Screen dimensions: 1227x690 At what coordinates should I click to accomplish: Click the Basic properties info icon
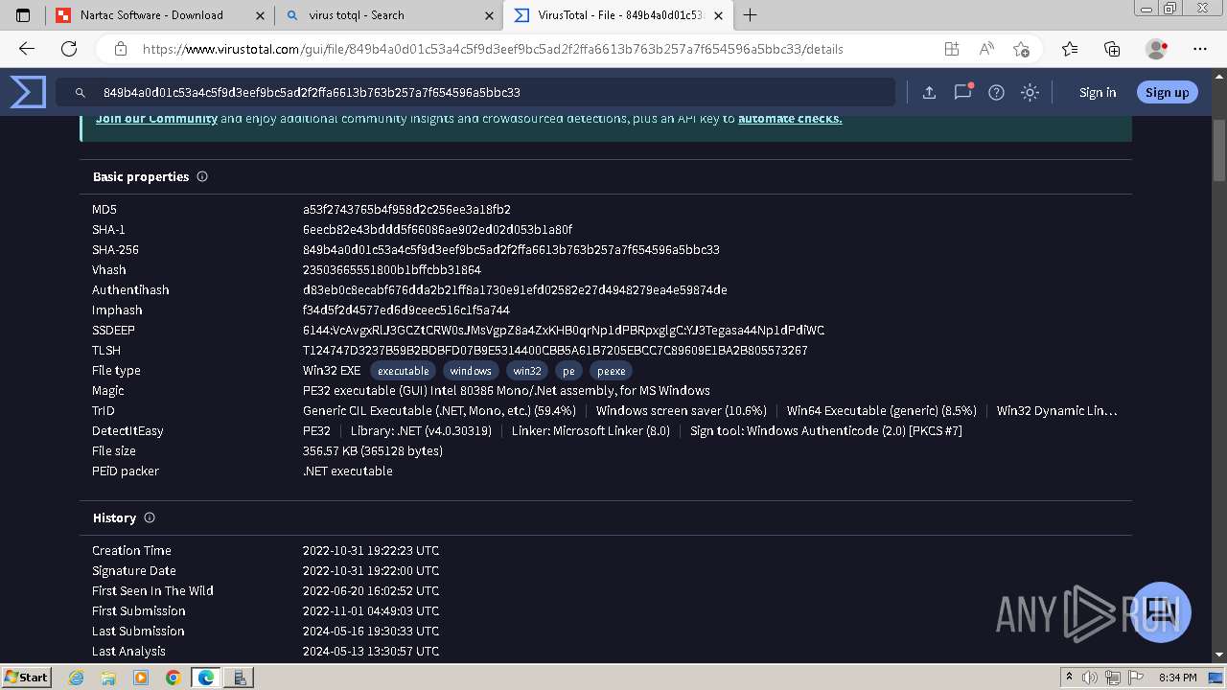coord(202,176)
